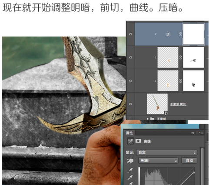Select the gray point eyedropper

tap(130, 178)
